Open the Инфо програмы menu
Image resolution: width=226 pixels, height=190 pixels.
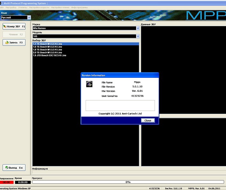coord(79,7)
